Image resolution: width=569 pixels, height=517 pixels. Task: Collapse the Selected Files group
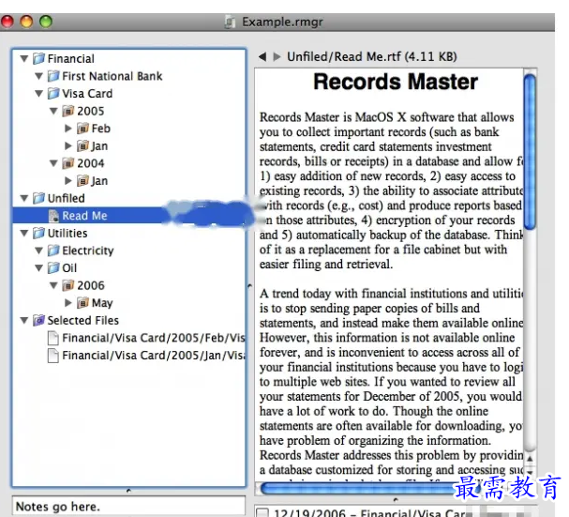24,320
